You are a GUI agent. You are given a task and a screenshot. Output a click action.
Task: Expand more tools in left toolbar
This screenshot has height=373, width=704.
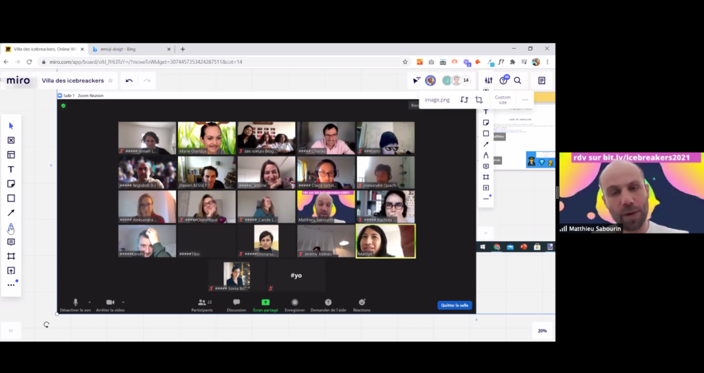pyautogui.click(x=11, y=285)
